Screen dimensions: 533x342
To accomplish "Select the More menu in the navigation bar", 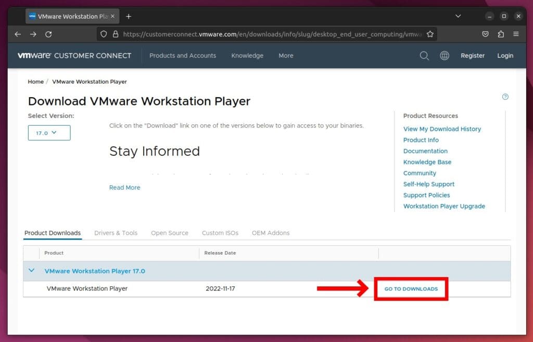I will click(286, 56).
